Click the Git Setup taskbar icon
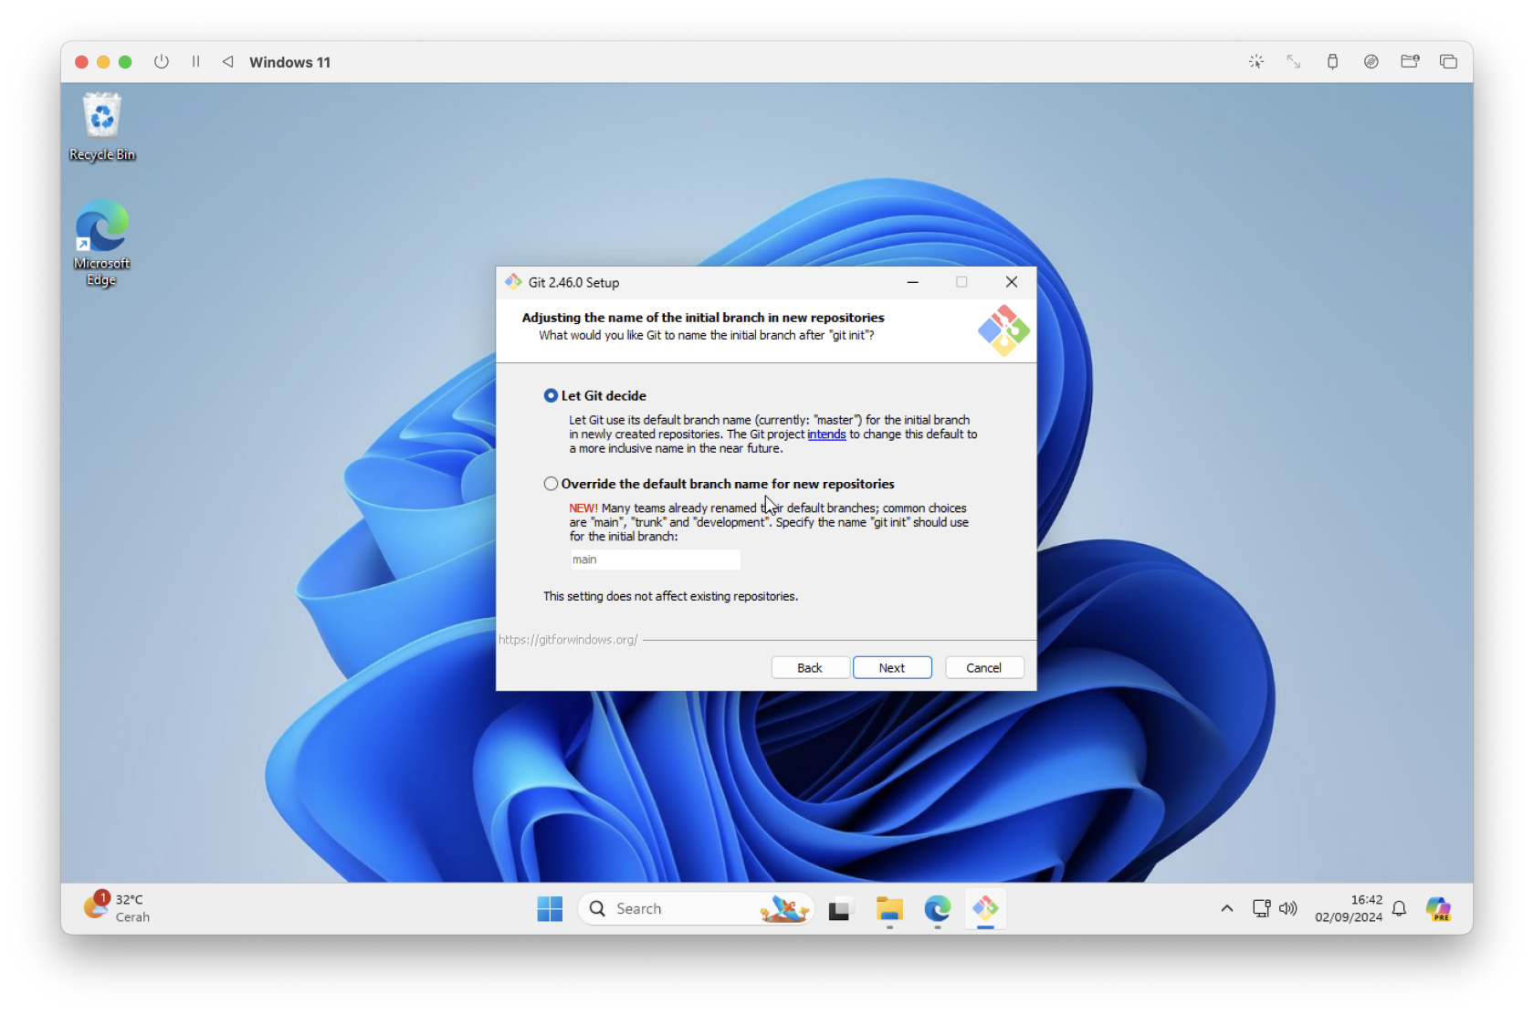Image resolution: width=1534 pixels, height=1015 pixels. click(985, 909)
